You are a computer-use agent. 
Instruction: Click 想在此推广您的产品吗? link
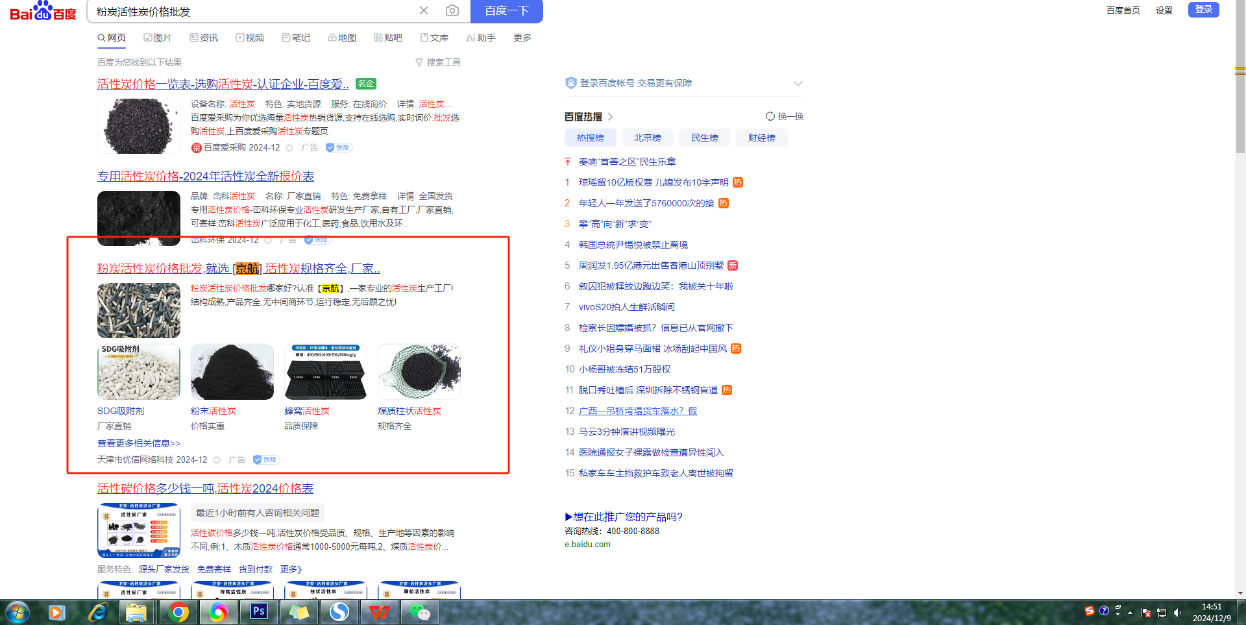click(624, 517)
